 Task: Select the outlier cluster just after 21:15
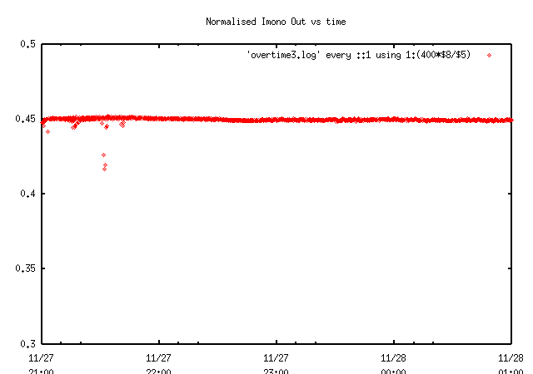point(75,125)
